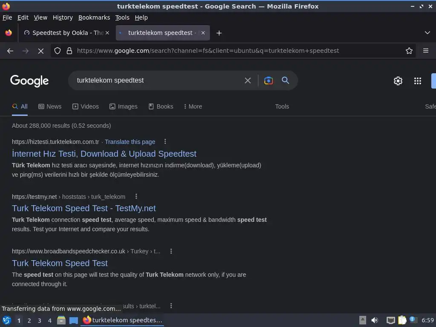This screenshot has height=327, width=436.
Task: Open the update notifier tray icon
Action: tap(413, 320)
